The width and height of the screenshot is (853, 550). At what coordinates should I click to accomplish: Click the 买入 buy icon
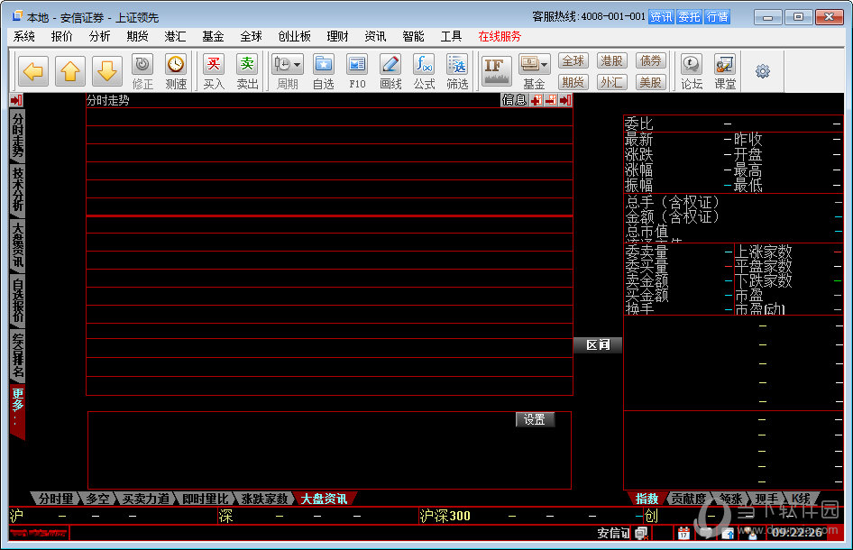click(x=214, y=71)
